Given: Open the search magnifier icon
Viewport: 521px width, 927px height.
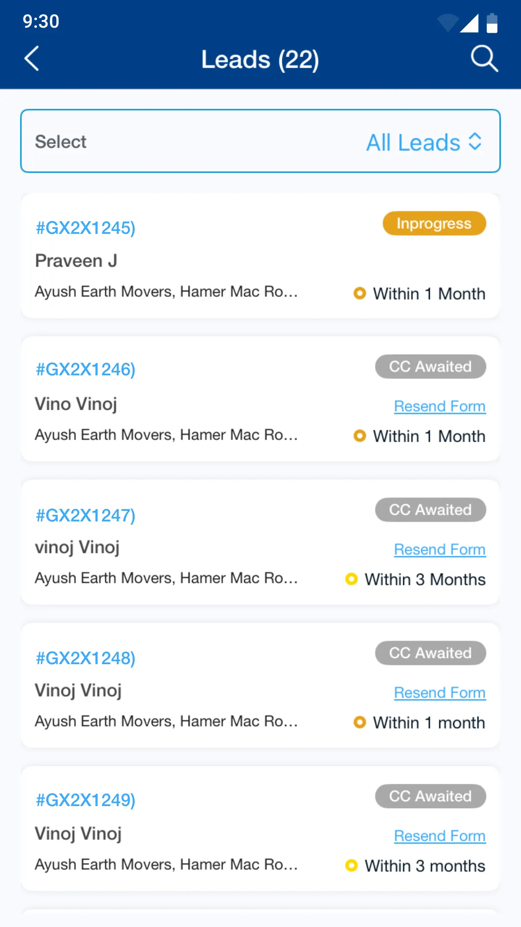Looking at the screenshot, I should point(484,58).
